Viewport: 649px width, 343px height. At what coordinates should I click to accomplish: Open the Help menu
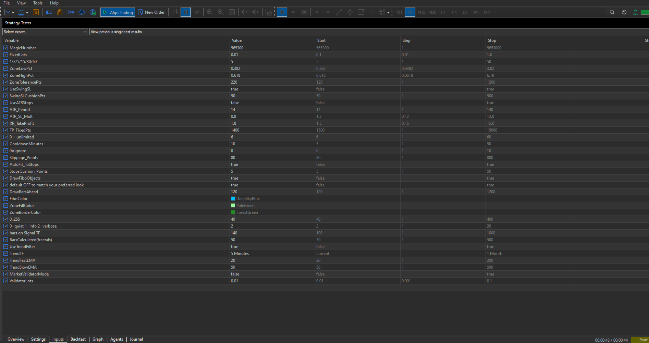(x=54, y=3)
